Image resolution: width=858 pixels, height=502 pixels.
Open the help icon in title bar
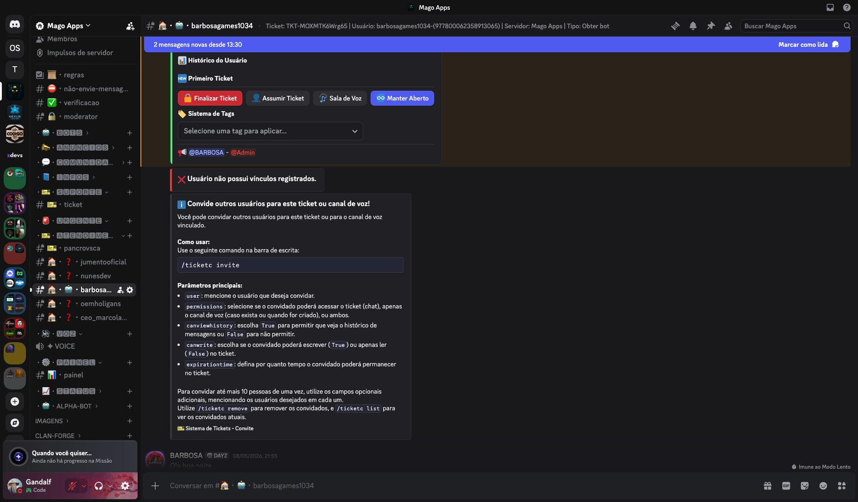click(847, 7)
